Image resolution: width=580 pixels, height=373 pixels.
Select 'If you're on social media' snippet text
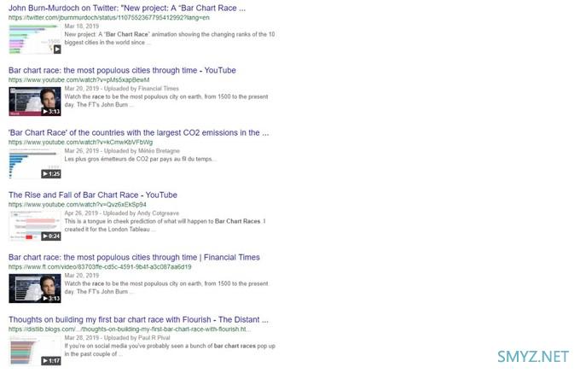tap(170, 350)
